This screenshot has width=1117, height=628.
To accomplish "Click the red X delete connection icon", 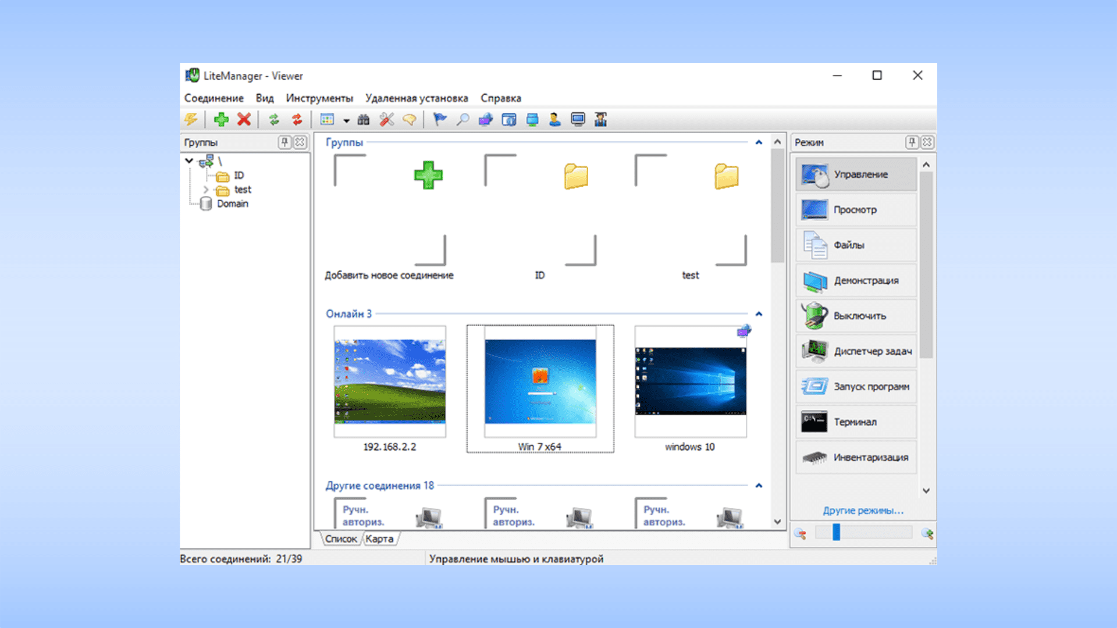I will pyautogui.click(x=244, y=120).
